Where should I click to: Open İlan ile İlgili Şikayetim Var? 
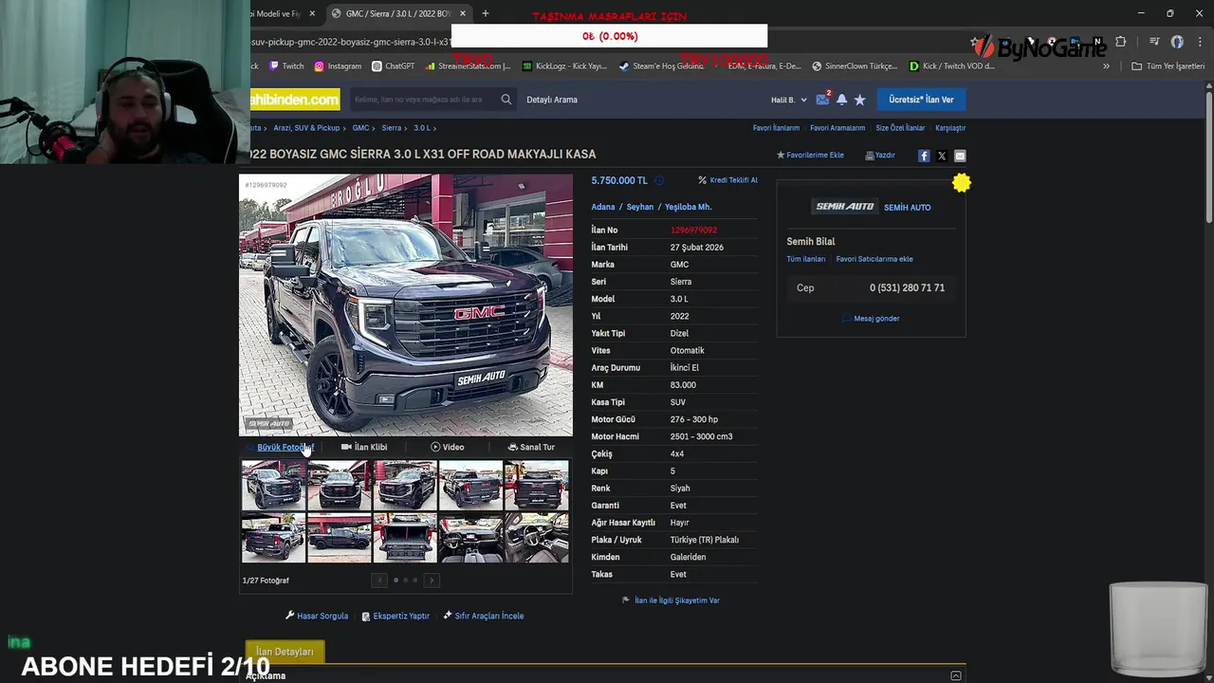pyautogui.click(x=671, y=600)
